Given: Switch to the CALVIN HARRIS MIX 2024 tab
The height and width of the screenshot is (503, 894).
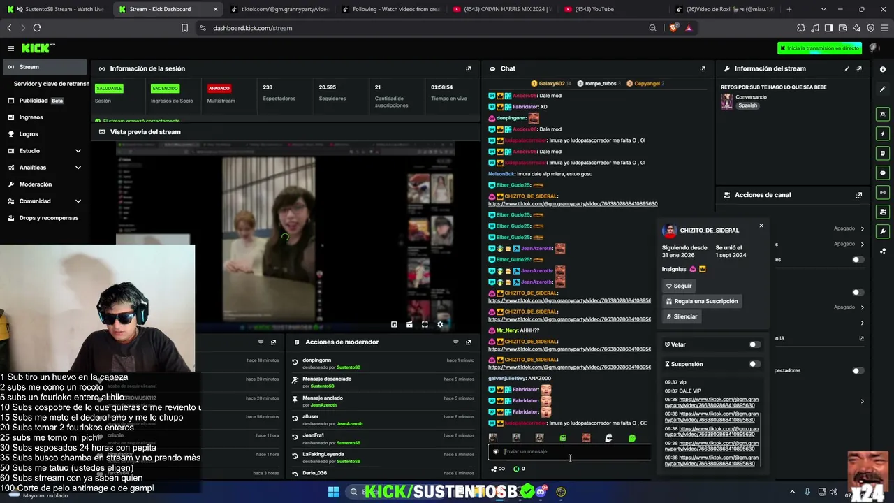Looking at the screenshot, I should pyautogui.click(x=501, y=9).
